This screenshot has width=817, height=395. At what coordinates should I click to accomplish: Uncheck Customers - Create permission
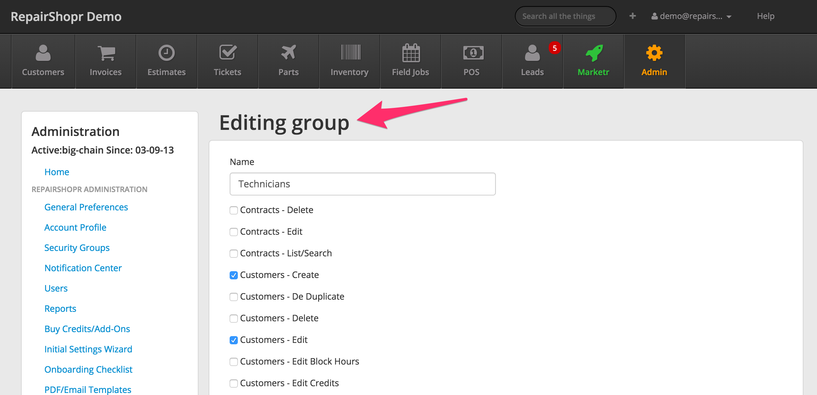click(234, 275)
